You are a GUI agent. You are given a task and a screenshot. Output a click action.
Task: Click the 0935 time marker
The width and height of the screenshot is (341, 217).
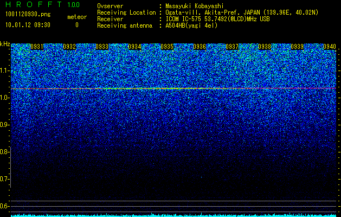click(x=167, y=47)
